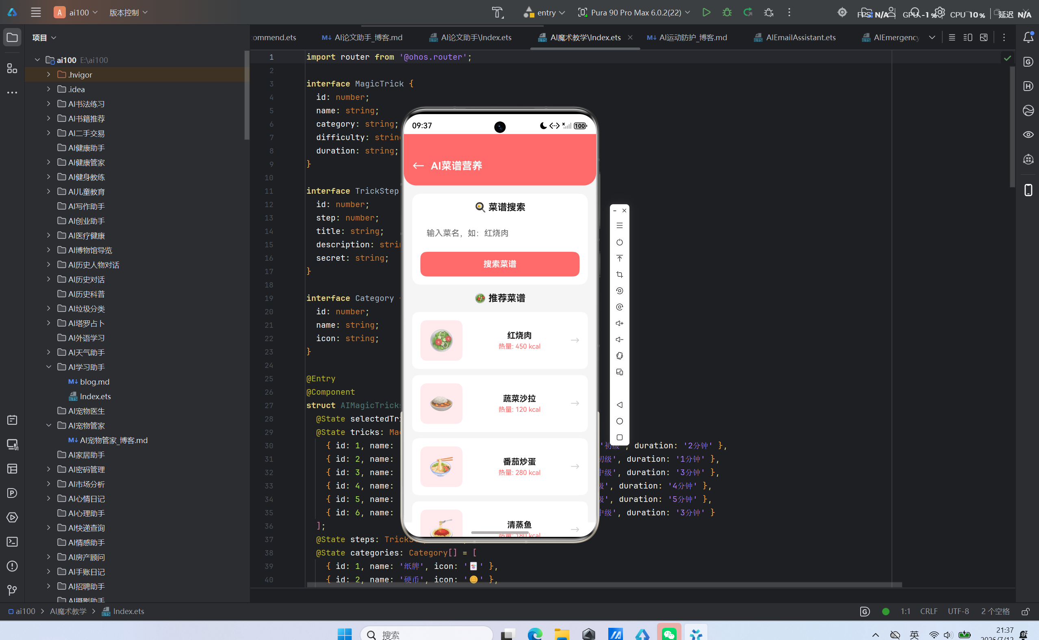Image resolution: width=1039 pixels, height=640 pixels.
Task: Collapse the AI宠物管家 folder
Action: (x=48, y=426)
